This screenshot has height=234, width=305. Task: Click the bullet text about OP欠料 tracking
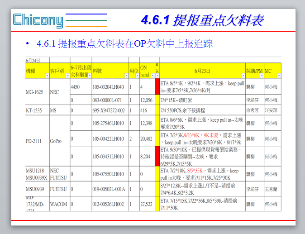pyautogui.click(x=125, y=44)
